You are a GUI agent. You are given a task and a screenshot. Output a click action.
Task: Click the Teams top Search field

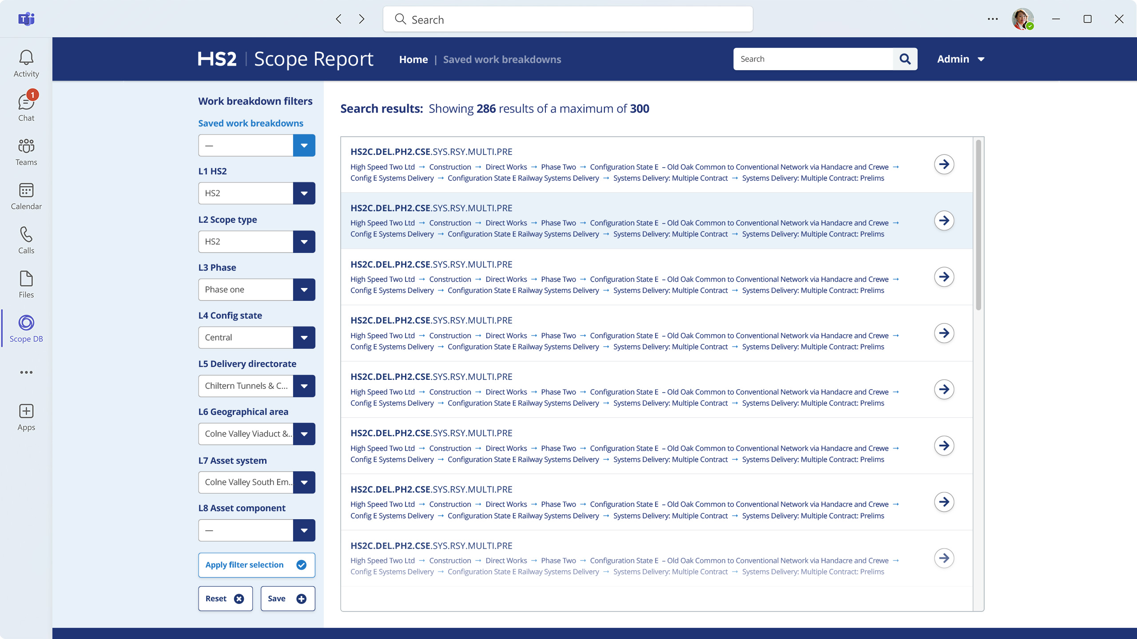pyautogui.click(x=568, y=19)
